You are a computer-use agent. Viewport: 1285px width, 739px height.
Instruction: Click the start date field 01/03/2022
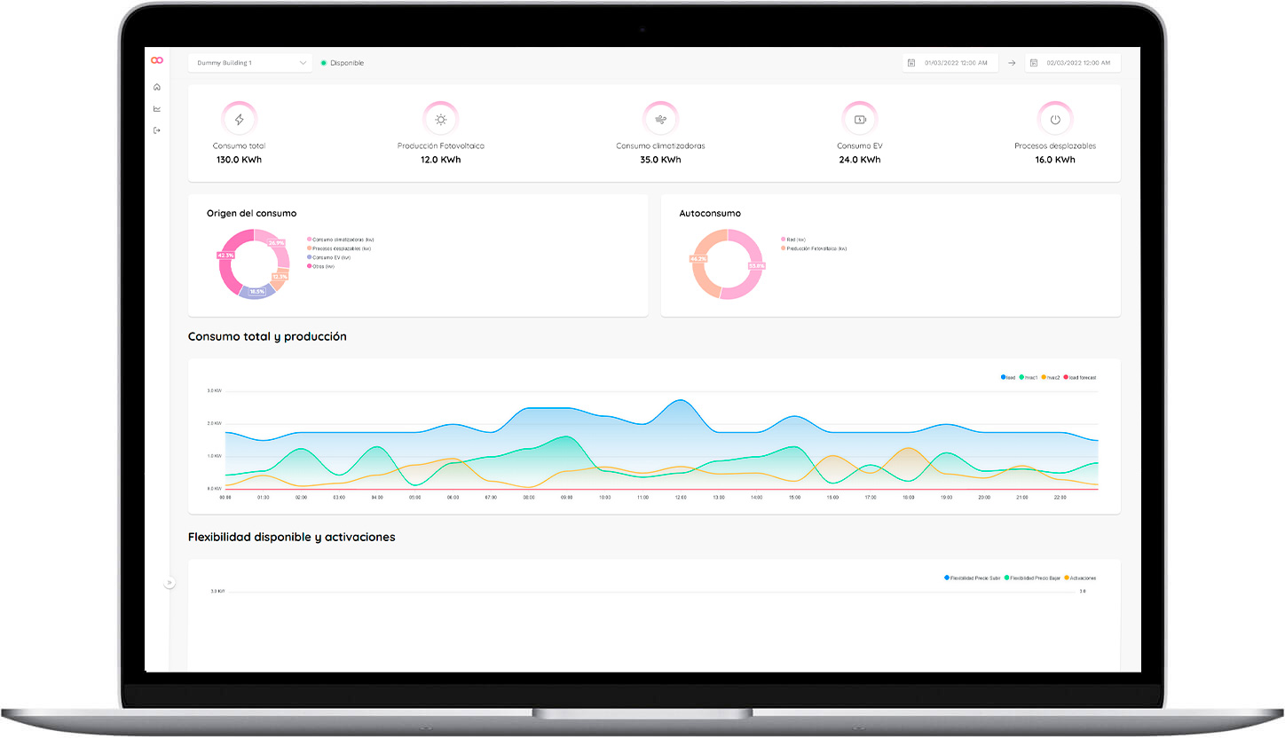956,63
